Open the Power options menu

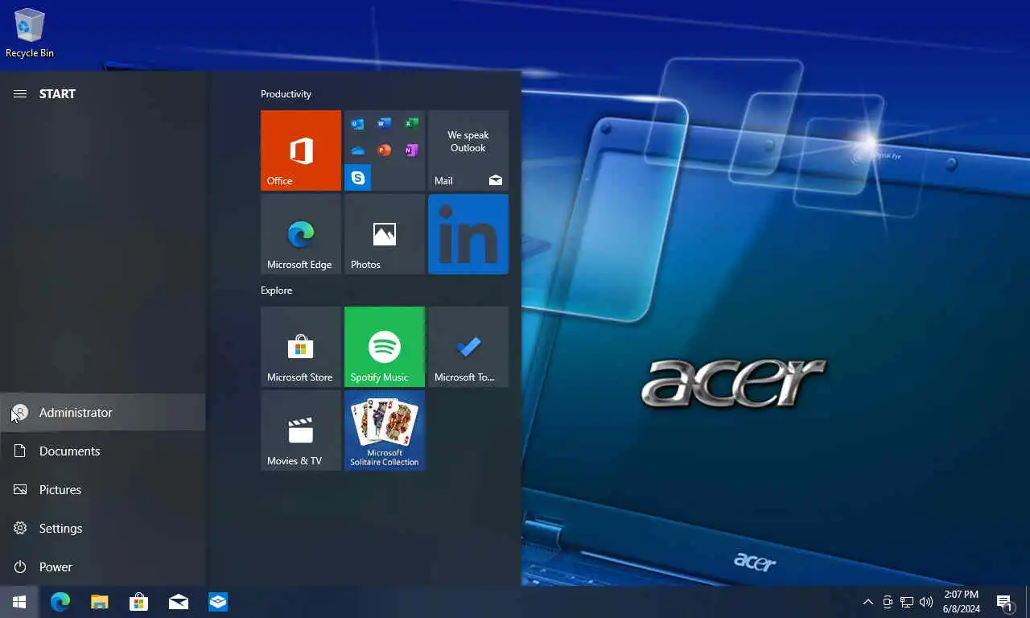(103, 566)
